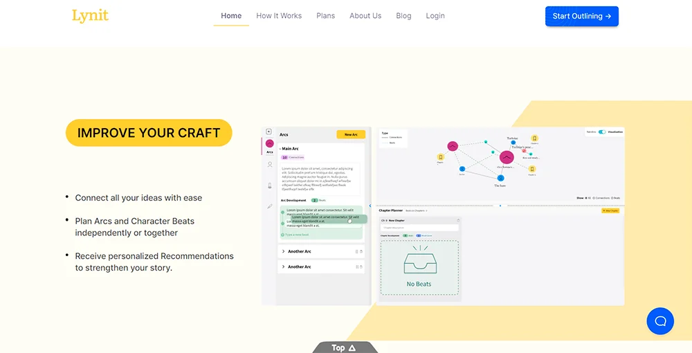Toggle the Narrative/Visualization switch
692x353 pixels.
603,132
